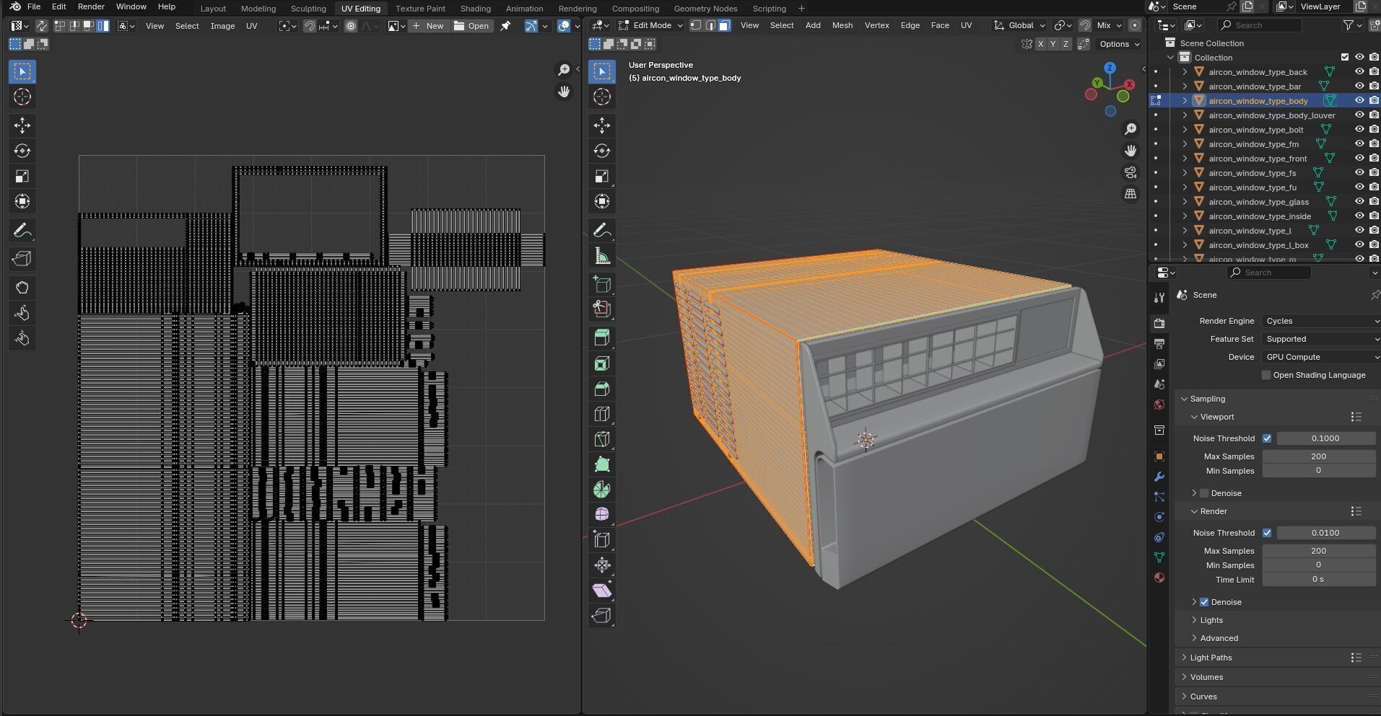Image resolution: width=1381 pixels, height=716 pixels.
Task: Open the Feature Set dropdown
Action: pyautogui.click(x=1321, y=339)
